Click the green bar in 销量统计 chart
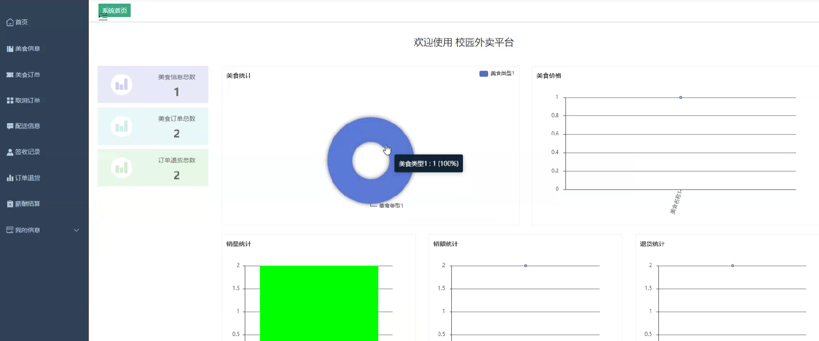This screenshot has height=341, width=819. (319, 303)
